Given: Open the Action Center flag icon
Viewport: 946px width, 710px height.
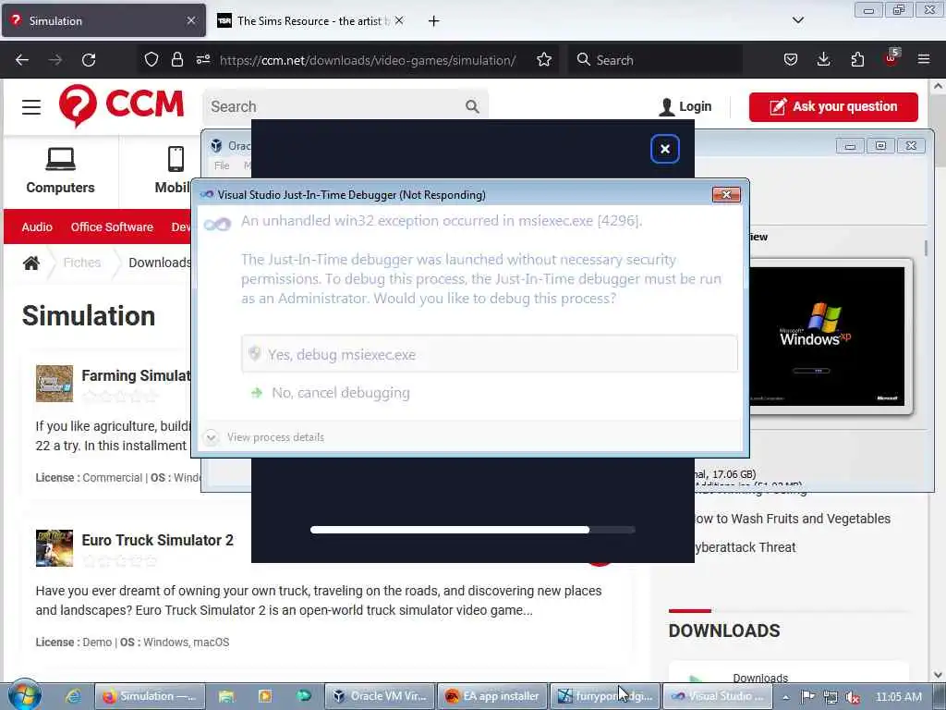Looking at the screenshot, I should point(808,697).
